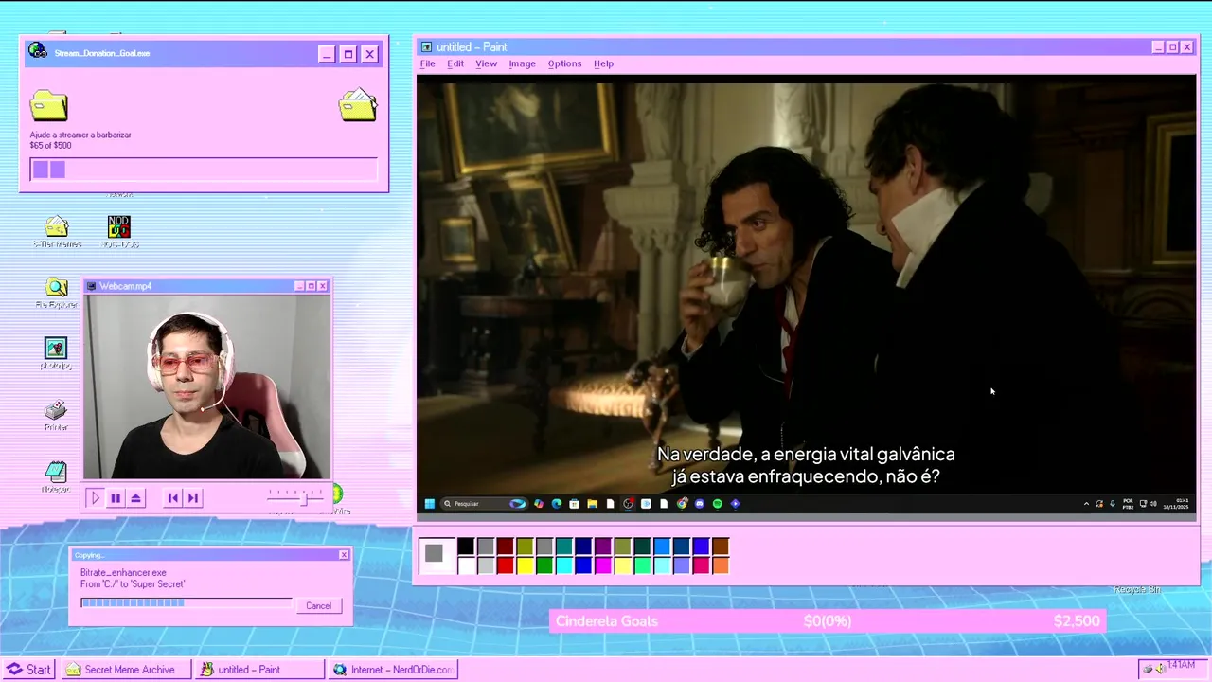Expand hidden tray icons chevron in captured taskbar
This screenshot has height=682, width=1212.
point(1086,504)
